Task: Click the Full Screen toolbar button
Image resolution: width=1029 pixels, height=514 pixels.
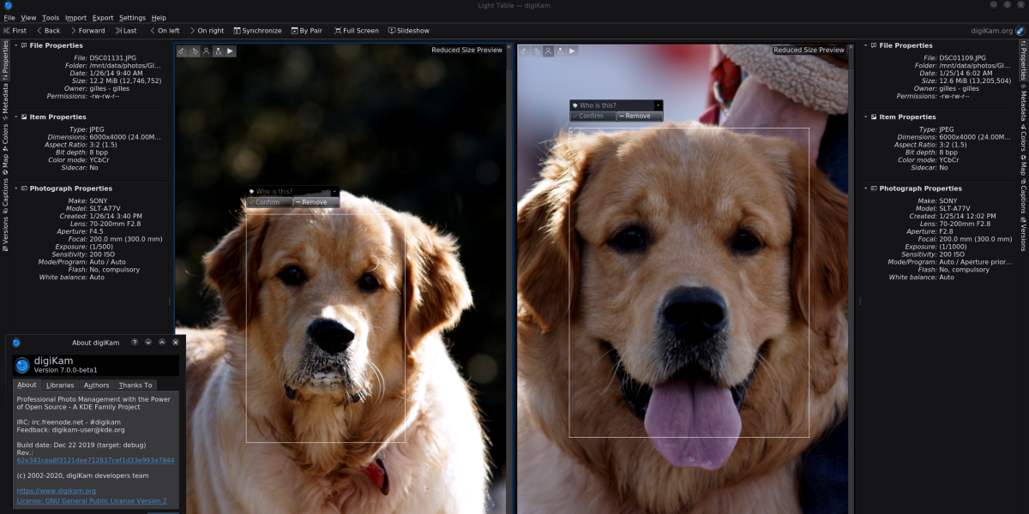Action: pos(355,31)
